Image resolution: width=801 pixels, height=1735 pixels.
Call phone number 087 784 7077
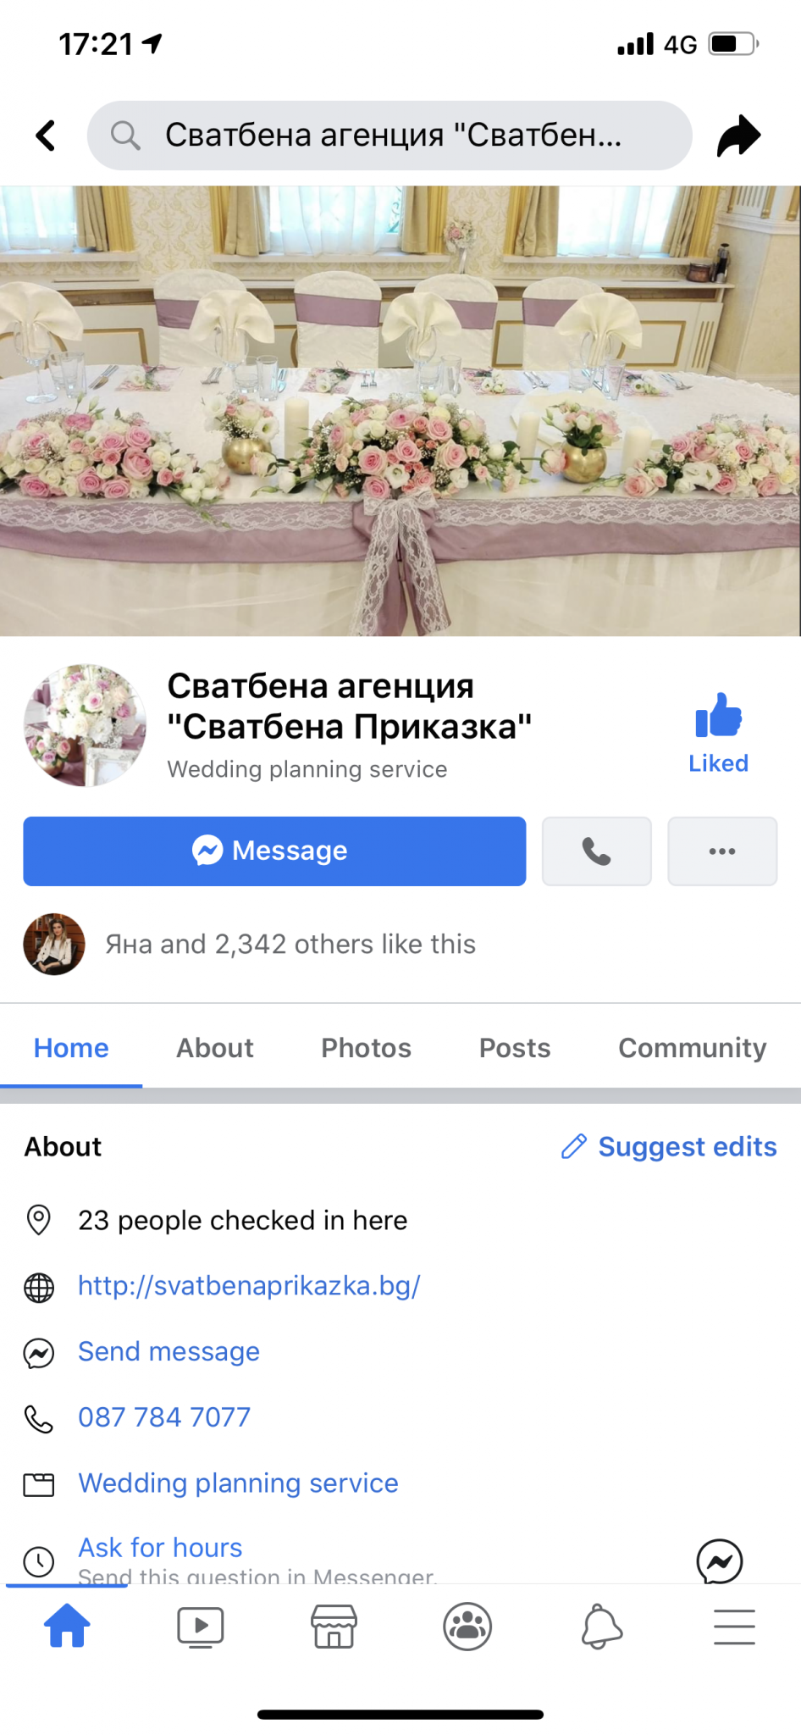164,1417
